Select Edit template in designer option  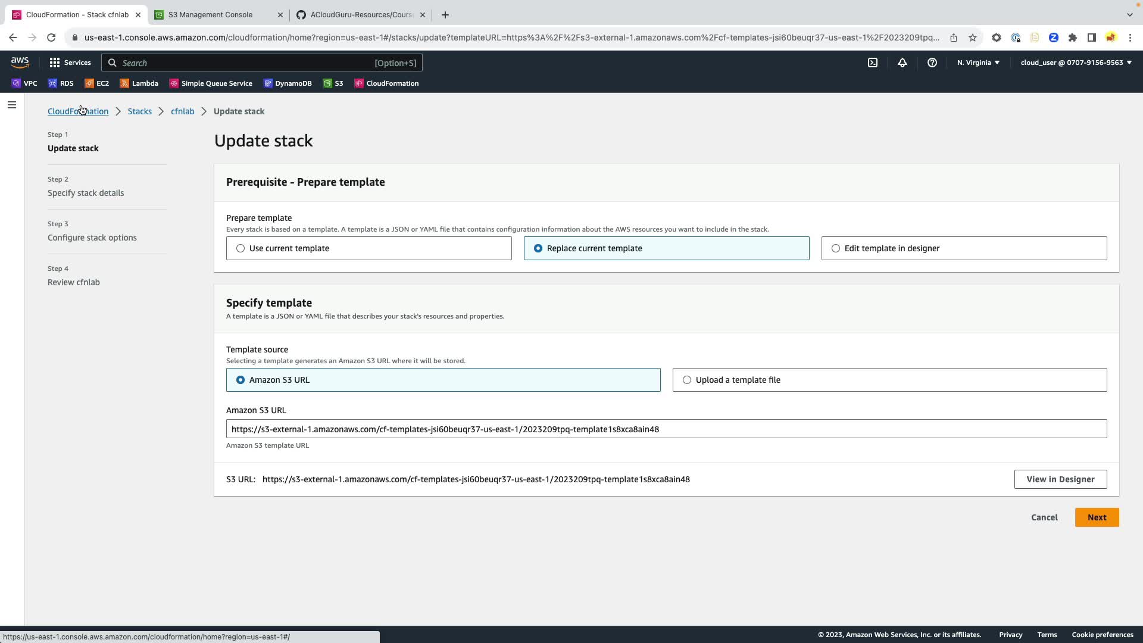coord(836,248)
